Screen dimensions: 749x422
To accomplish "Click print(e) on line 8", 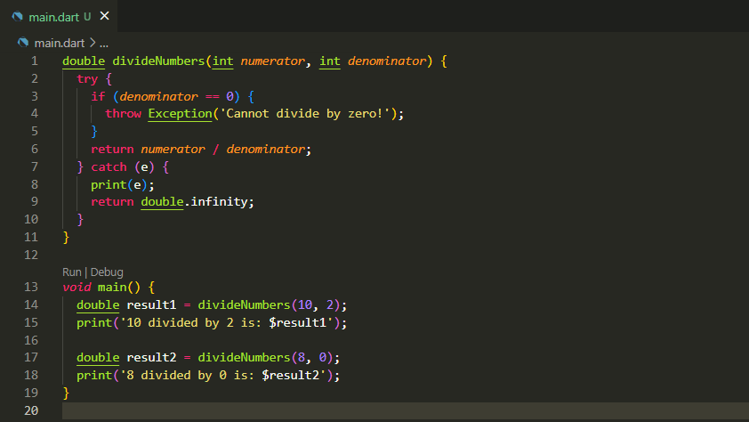I will click(119, 184).
